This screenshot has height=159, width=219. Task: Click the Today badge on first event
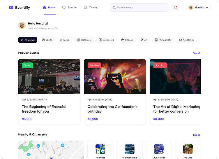(27, 65)
